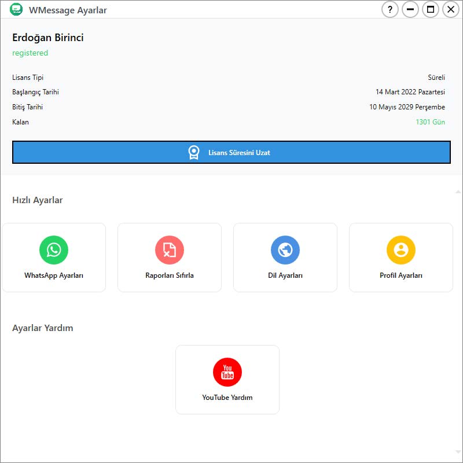Open the red YouTube icon
Viewport: 463px width, 463px height.
point(227,372)
